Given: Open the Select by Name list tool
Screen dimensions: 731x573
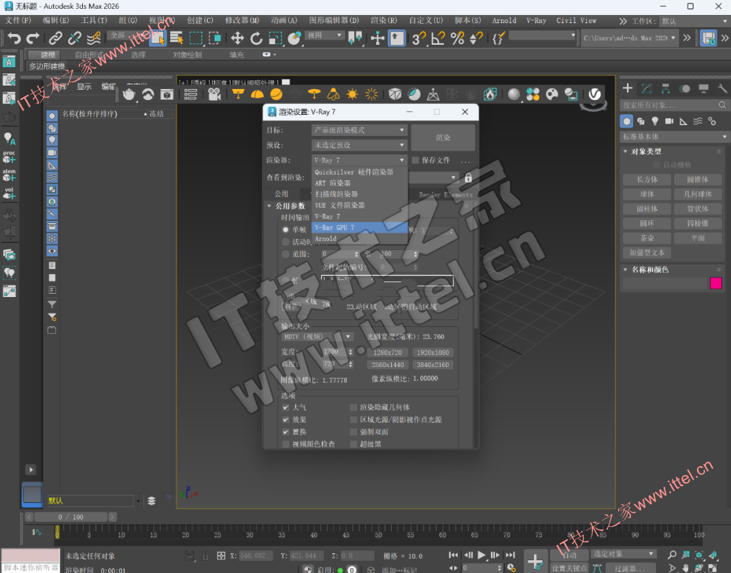Looking at the screenshot, I should coord(177,38).
